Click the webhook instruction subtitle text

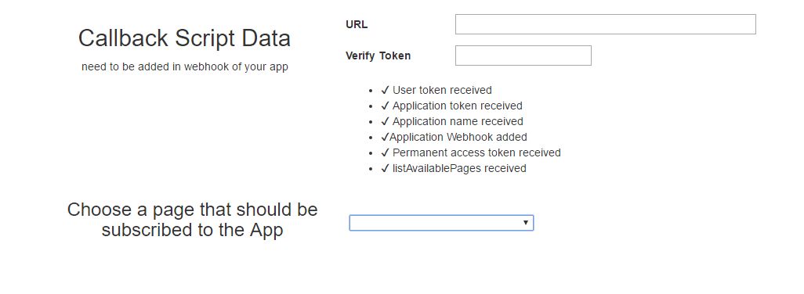click(x=185, y=67)
